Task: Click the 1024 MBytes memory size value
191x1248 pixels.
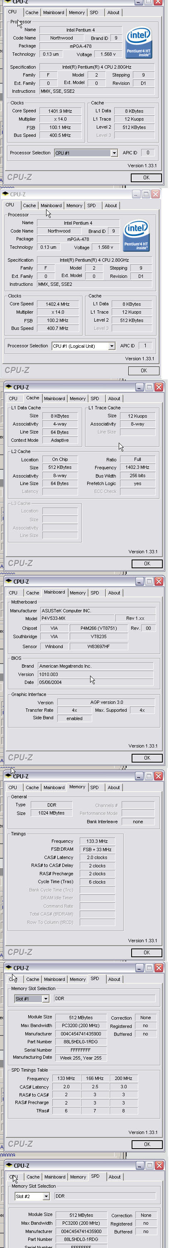Action: [x=51, y=813]
